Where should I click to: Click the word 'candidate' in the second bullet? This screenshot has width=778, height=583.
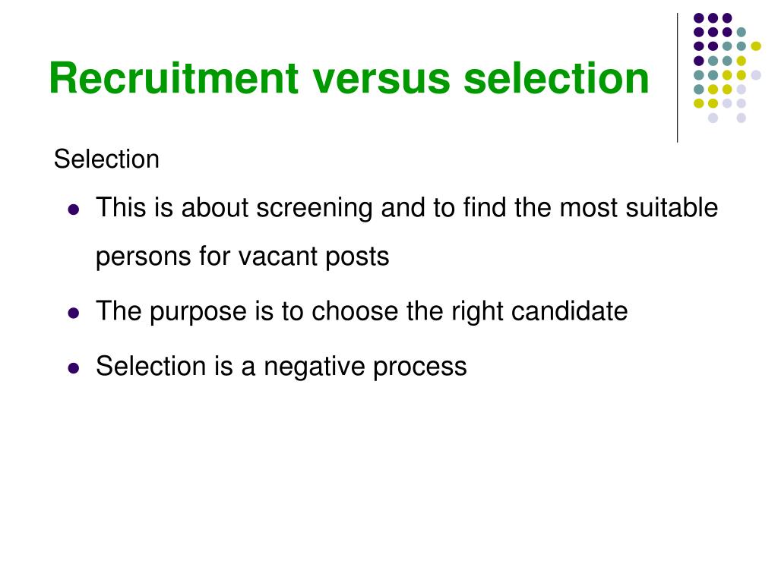(569, 310)
